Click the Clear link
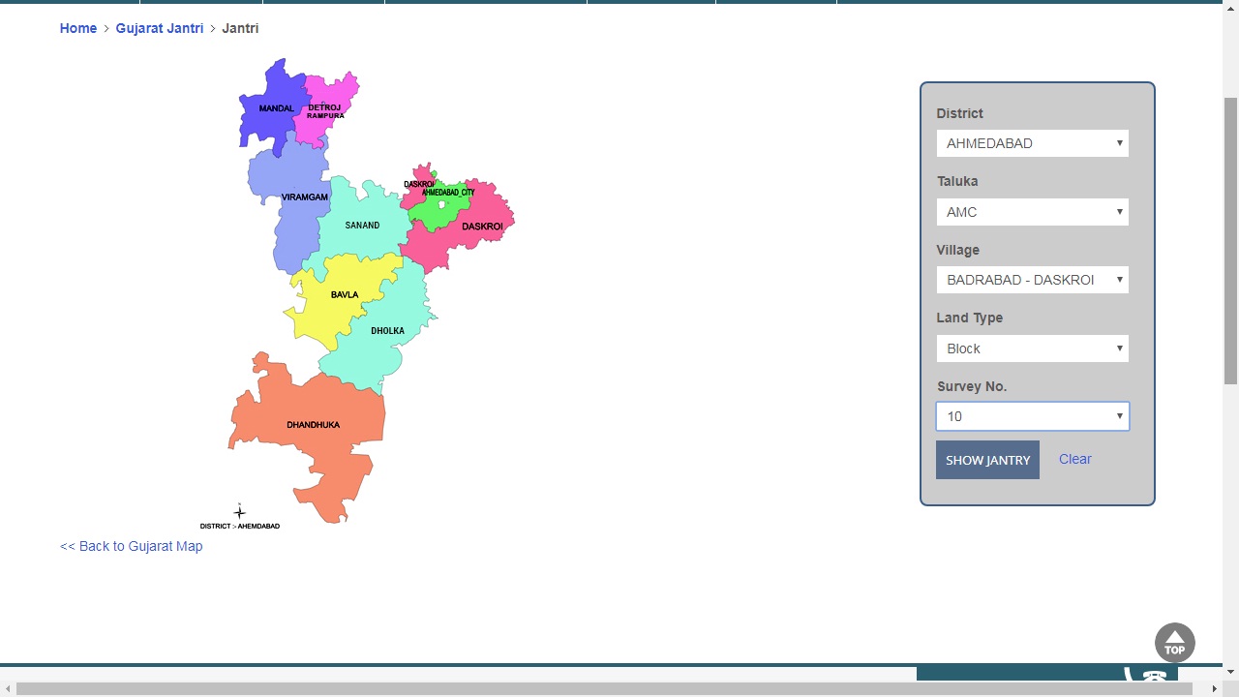 (1074, 459)
